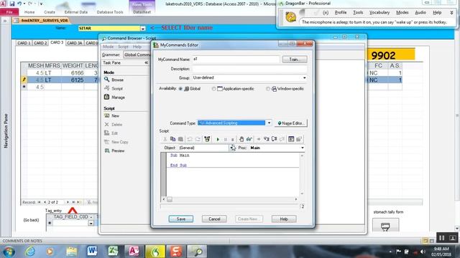Click the stomach tally form icon button

click(385, 226)
